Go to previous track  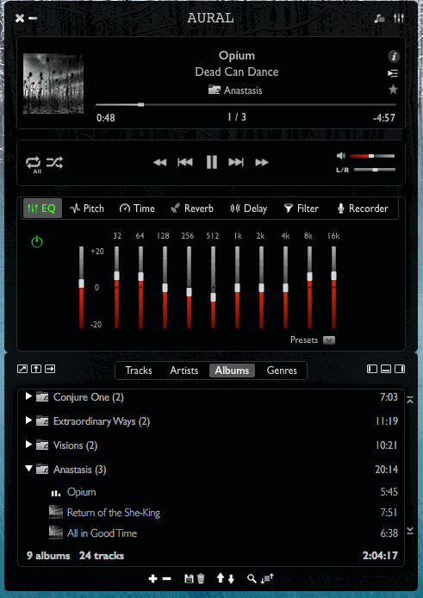(185, 163)
